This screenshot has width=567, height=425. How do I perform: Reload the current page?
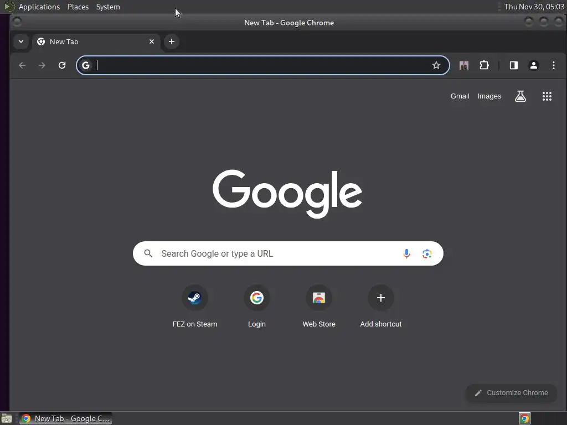coord(62,65)
